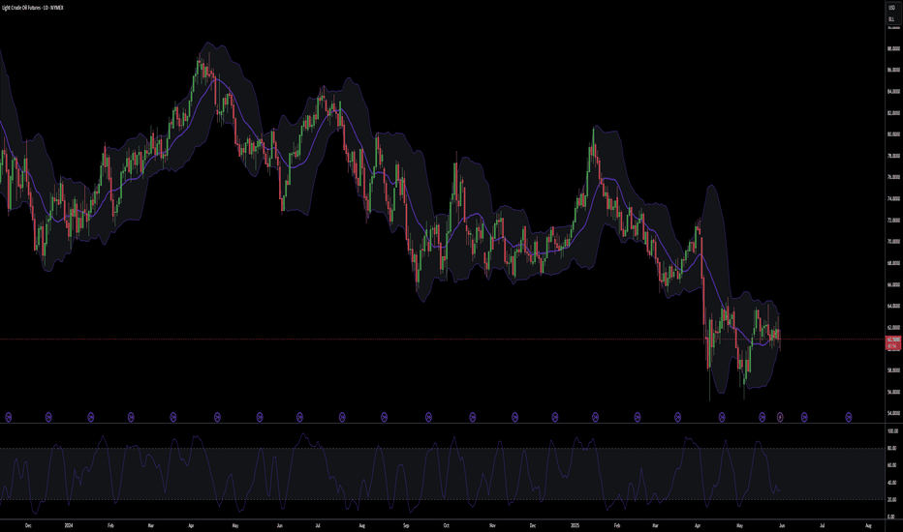Open the July 2024 event marker

tap(342, 417)
